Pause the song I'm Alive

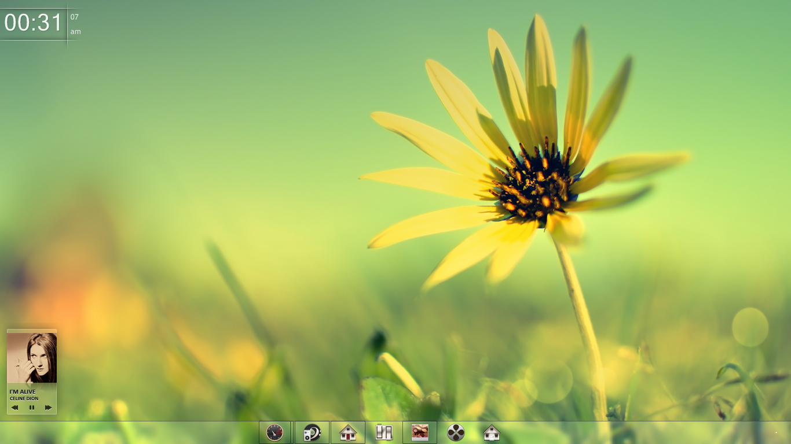click(x=32, y=408)
